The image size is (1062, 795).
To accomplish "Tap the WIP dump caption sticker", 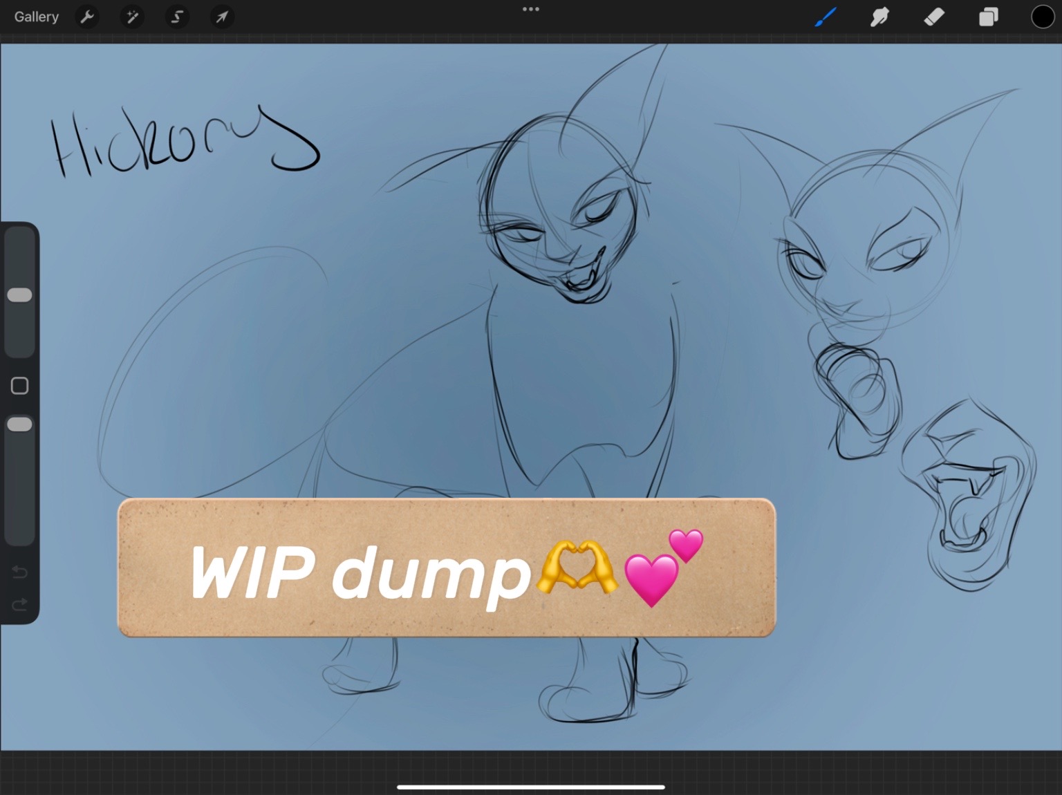I will click(447, 568).
